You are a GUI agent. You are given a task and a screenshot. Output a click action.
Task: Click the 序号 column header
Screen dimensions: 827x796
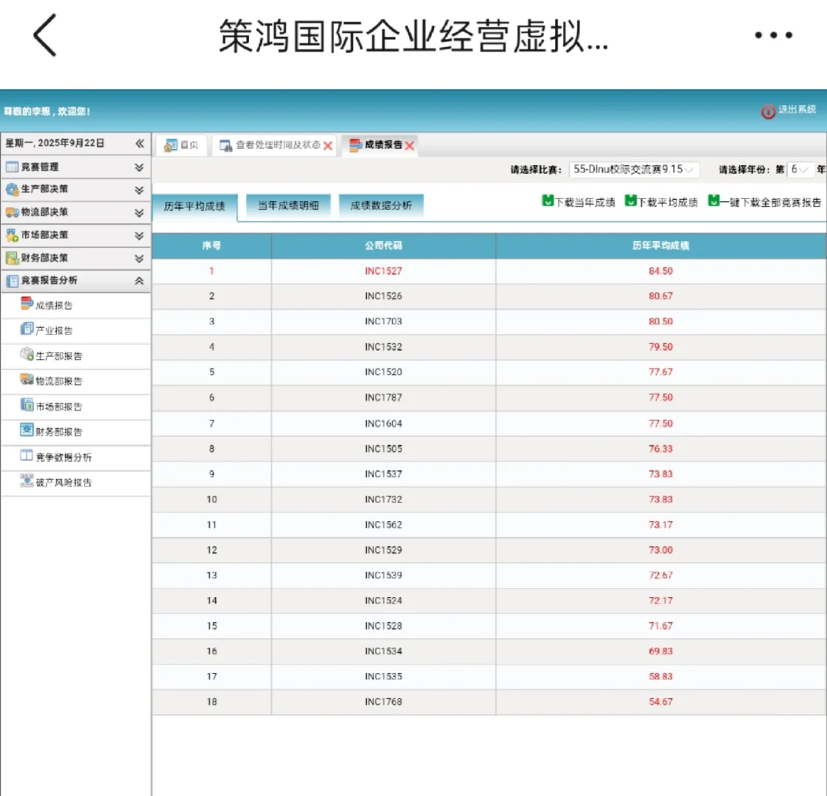pos(212,246)
